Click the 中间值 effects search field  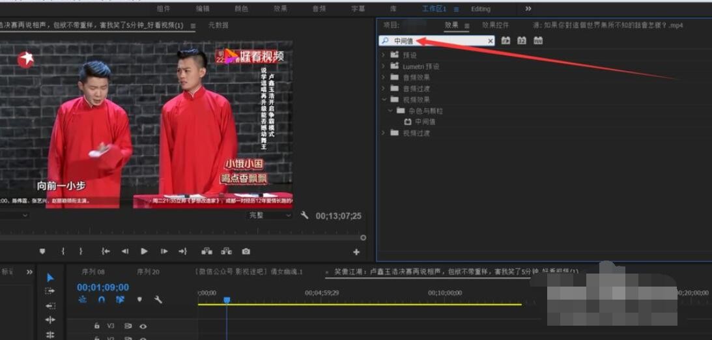click(437, 41)
